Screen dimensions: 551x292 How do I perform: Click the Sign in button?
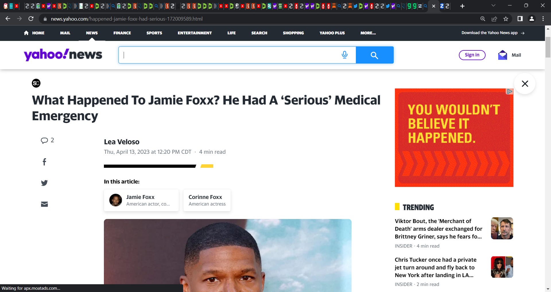[472, 55]
